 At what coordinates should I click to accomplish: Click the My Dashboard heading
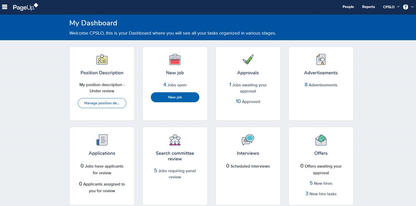(x=93, y=23)
